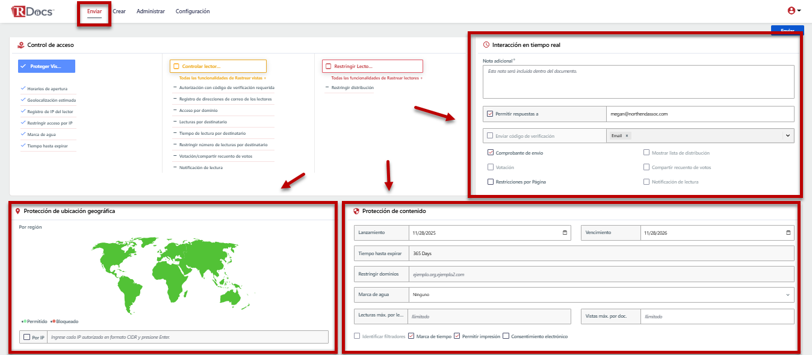Open the user profile account icon
The height and width of the screenshot is (355, 812).
pyautogui.click(x=791, y=10)
